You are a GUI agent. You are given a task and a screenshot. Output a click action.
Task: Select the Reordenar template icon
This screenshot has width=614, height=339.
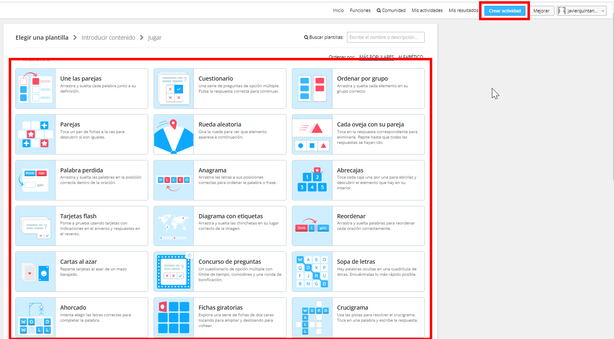click(x=312, y=226)
